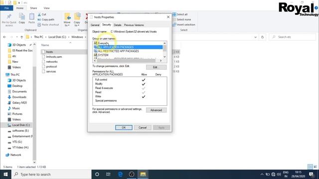319x179 pixels.
Task: Click Copy path in Clipboard group
Action: click(x=46, y=19)
